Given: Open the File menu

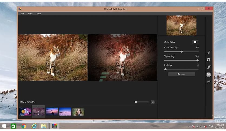Looking at the screenshot, I should click(22, 14).
